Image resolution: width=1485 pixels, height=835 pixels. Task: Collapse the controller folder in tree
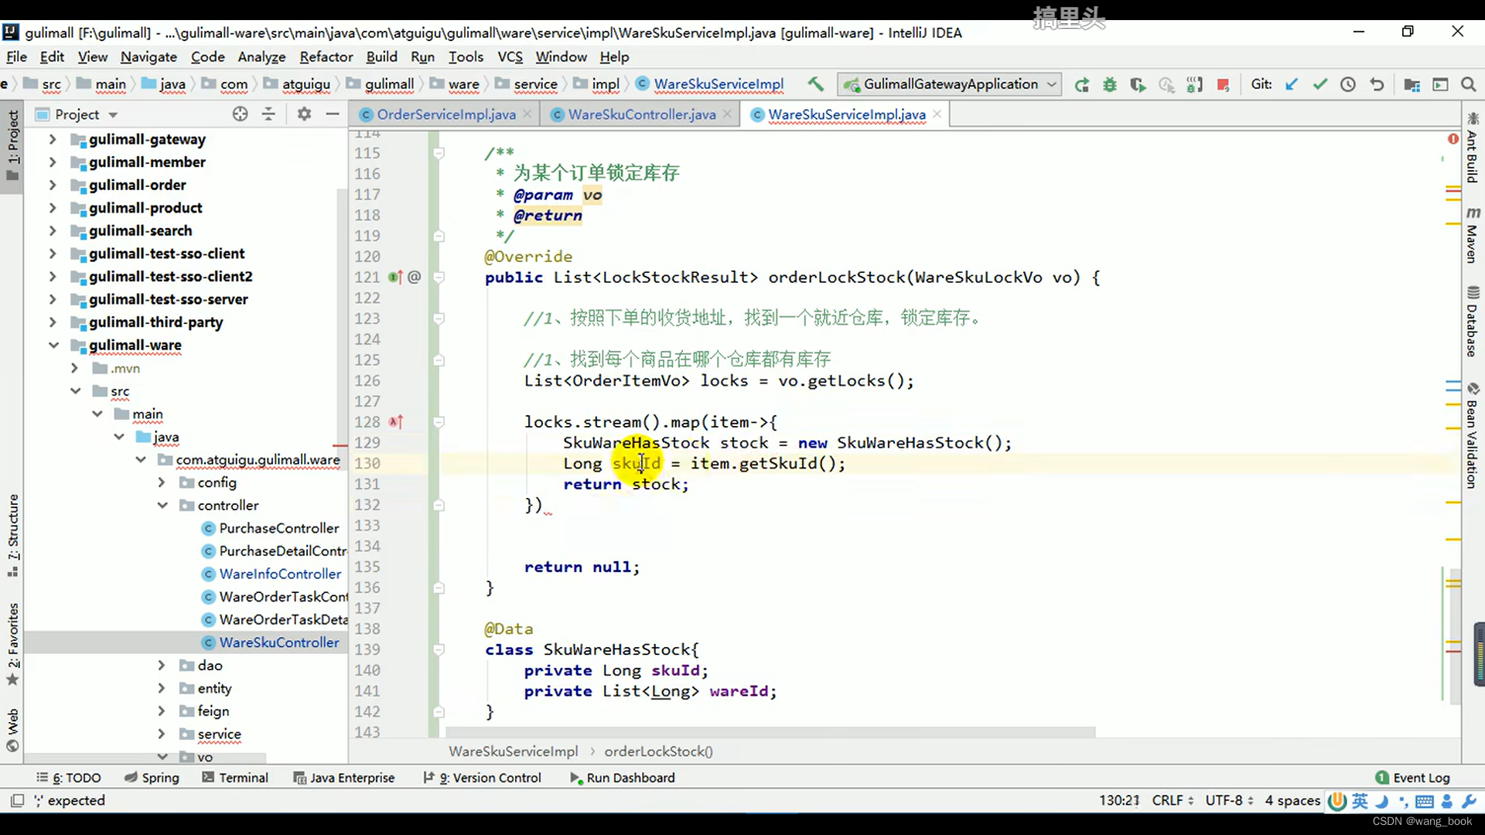coord(162,505)
